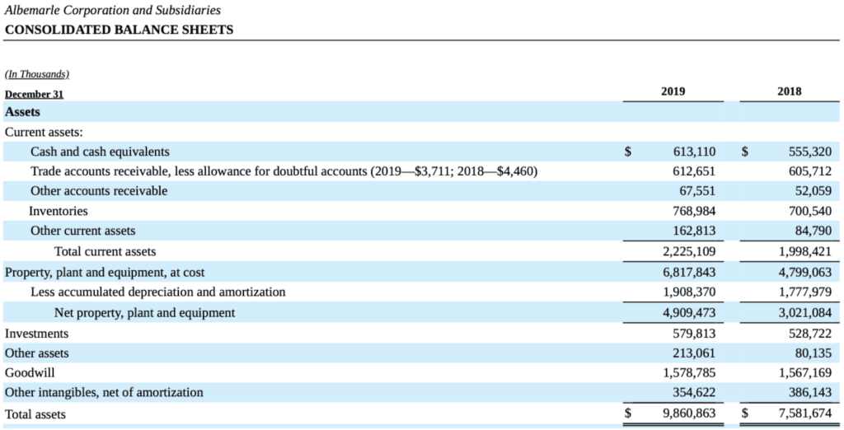Click value 84,790
Viewport: 844px width, 430px height.
tap(814, 231)
